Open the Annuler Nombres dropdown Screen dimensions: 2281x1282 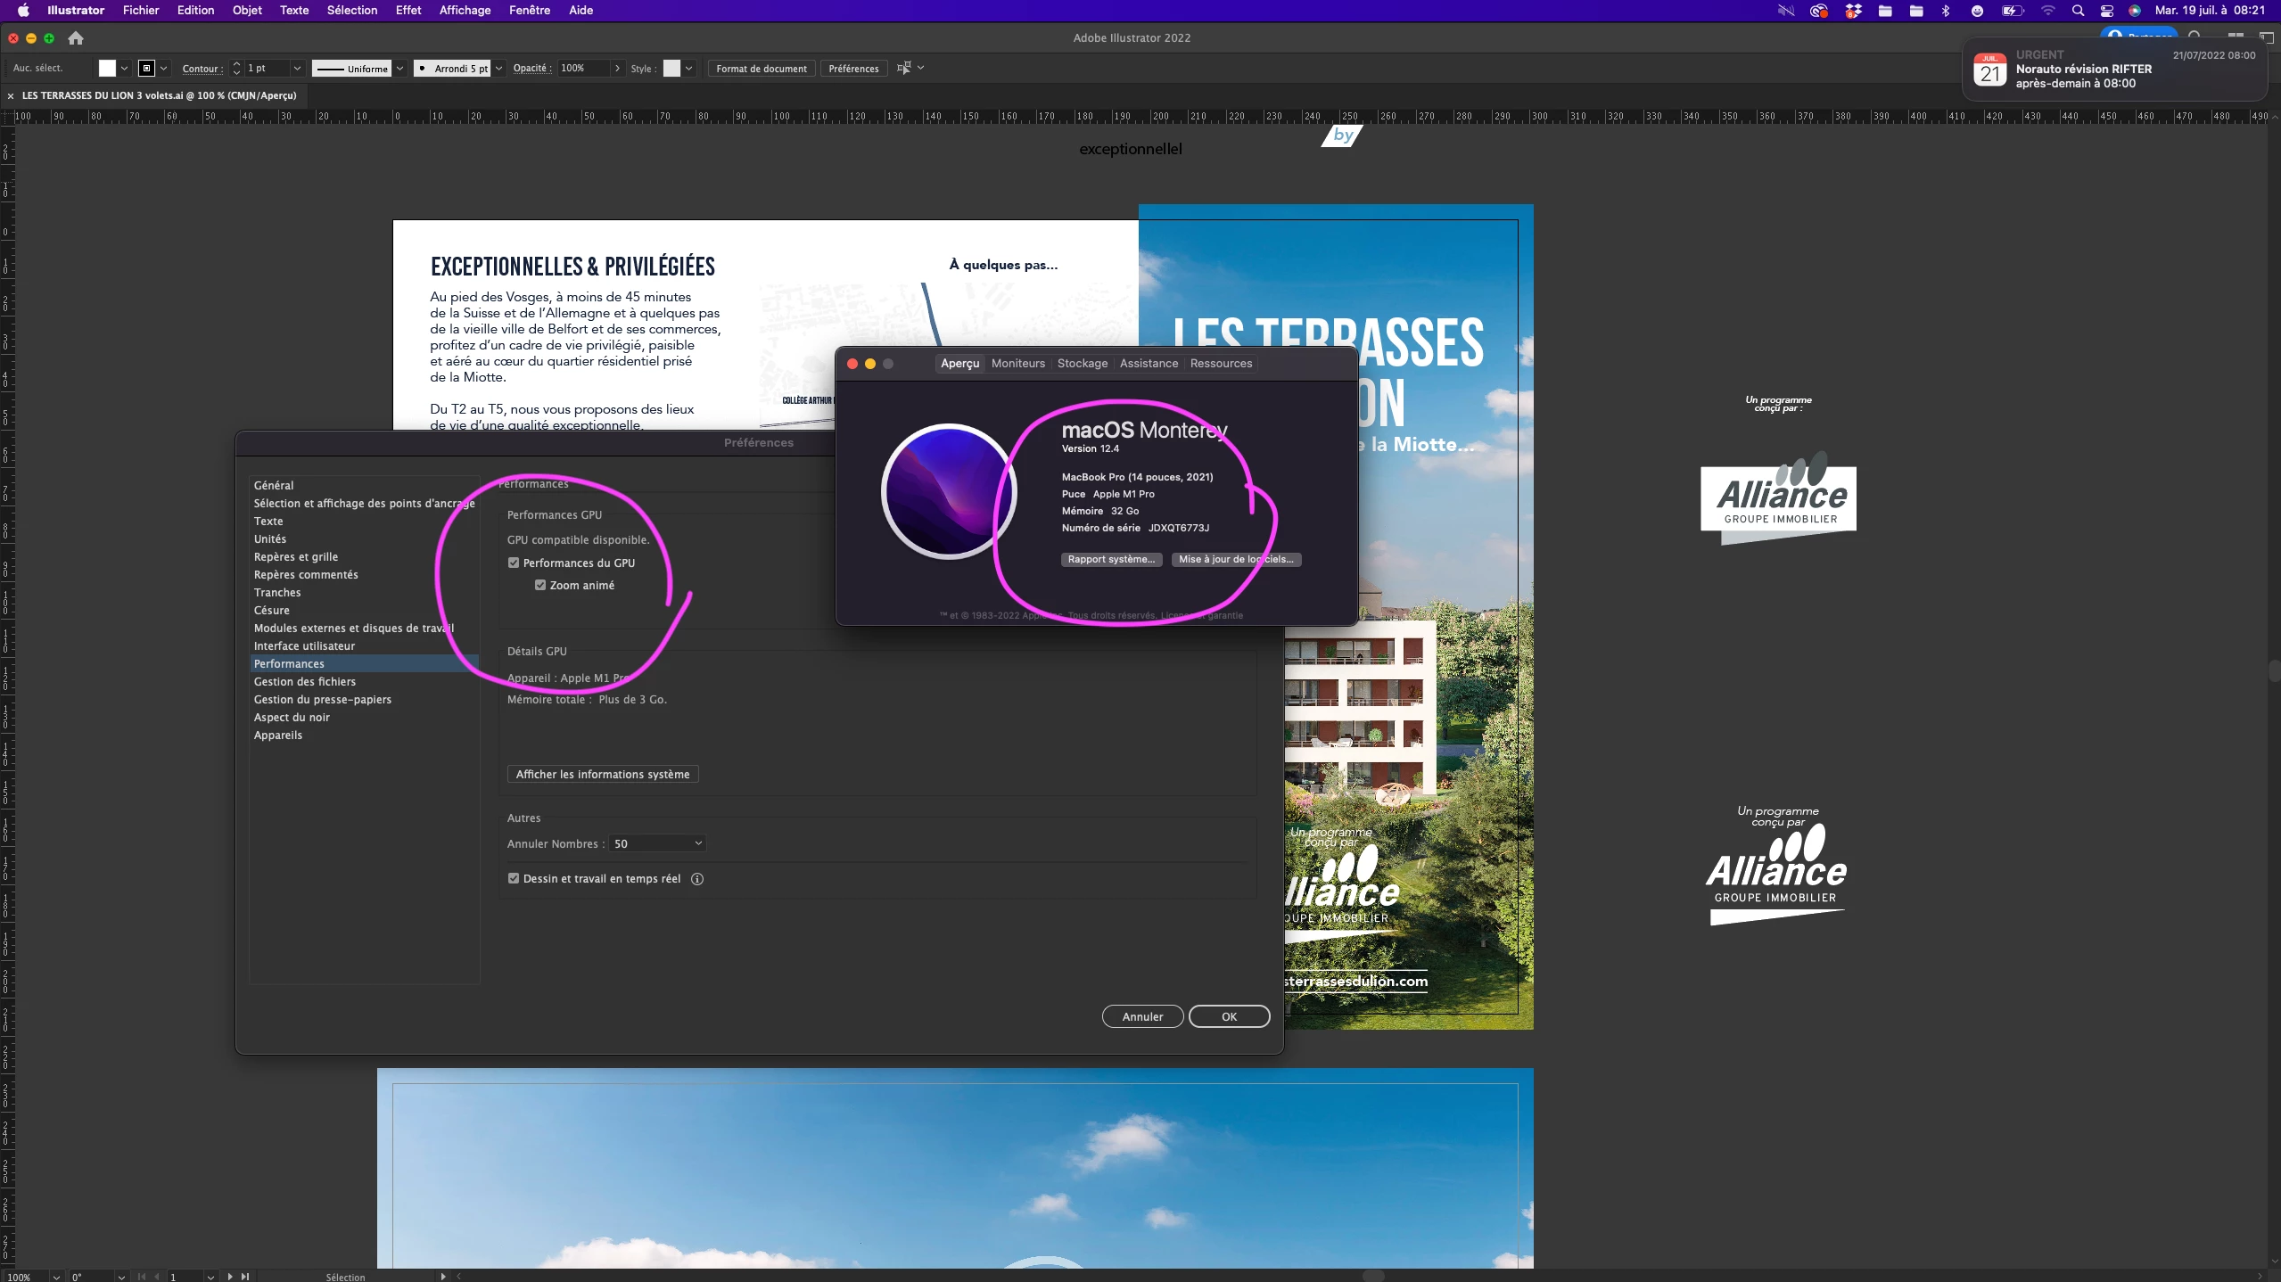pyautogui.click(x=658, y=844)
